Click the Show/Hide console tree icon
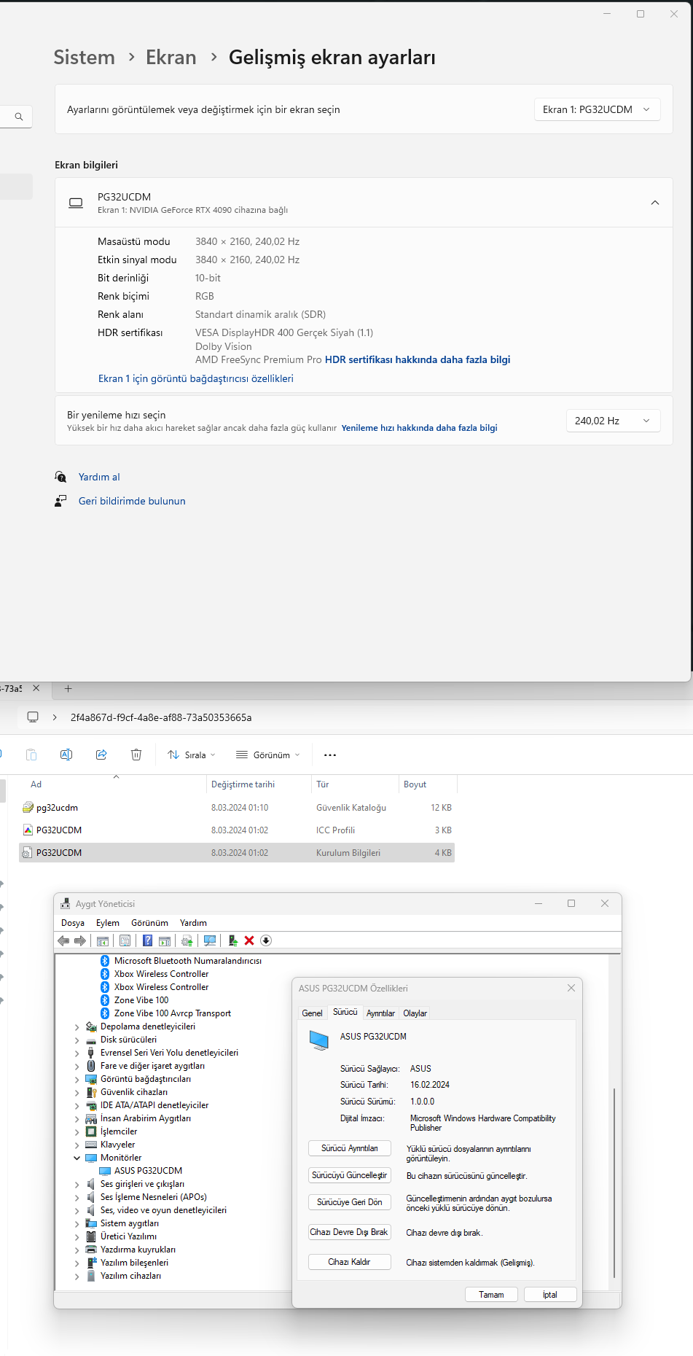The image size is (693, 1356). [x=103, y=940]
